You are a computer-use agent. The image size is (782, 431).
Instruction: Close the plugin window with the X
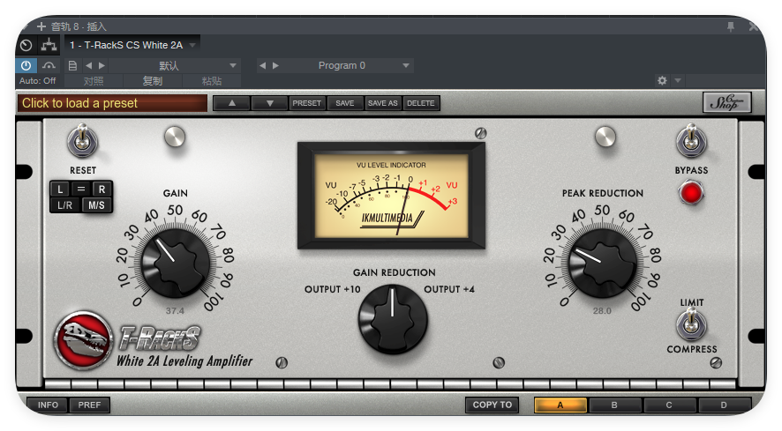click(754, 26)
